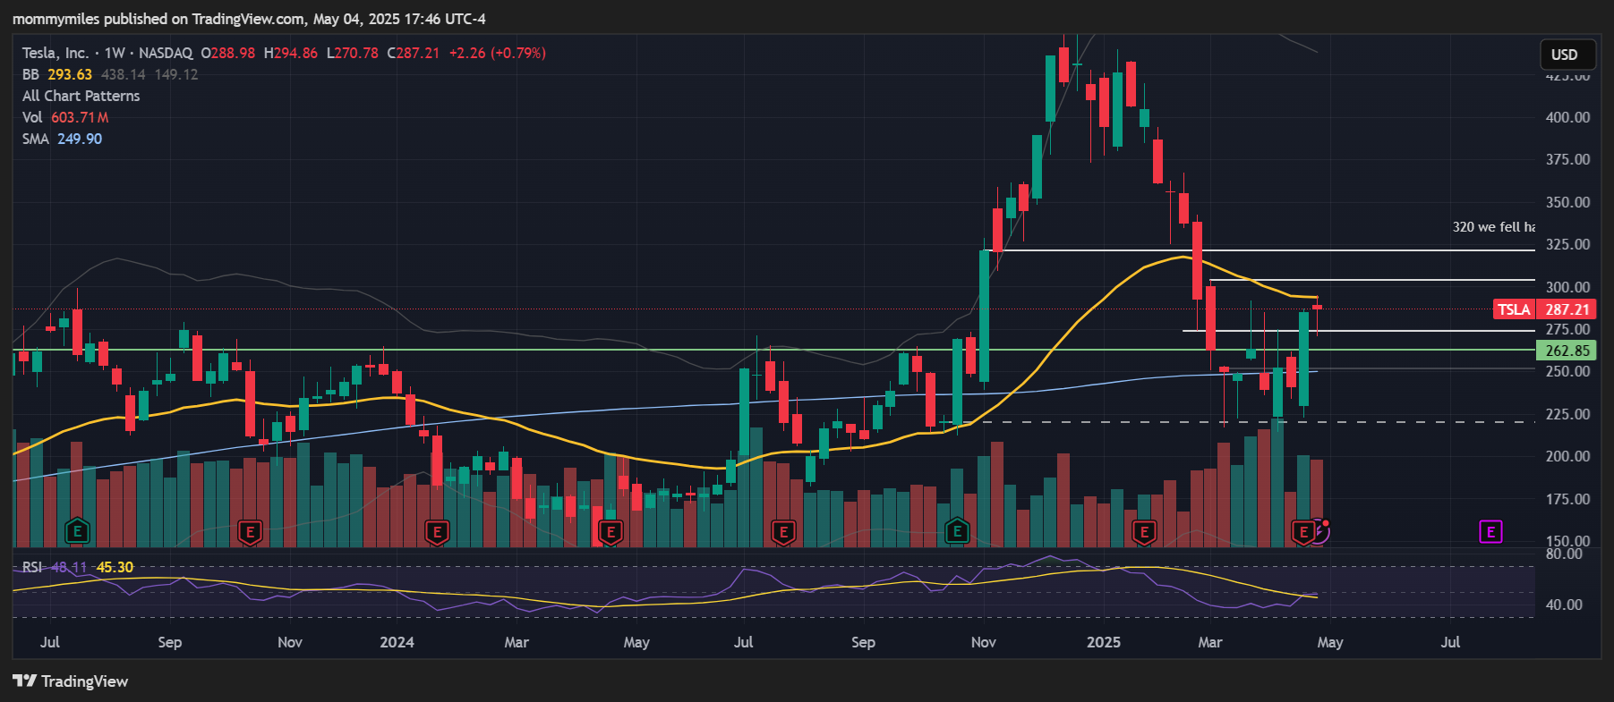Click the RSI 80.00 axis label
This screenshot has width=1614, height=702.
(1564, 554)
